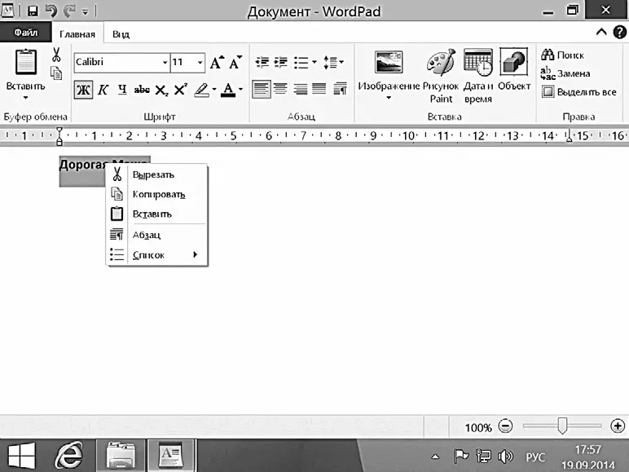Open the font family dropdown arrow
The width and height of the screenshot is (629, 472).
point(165,63)
